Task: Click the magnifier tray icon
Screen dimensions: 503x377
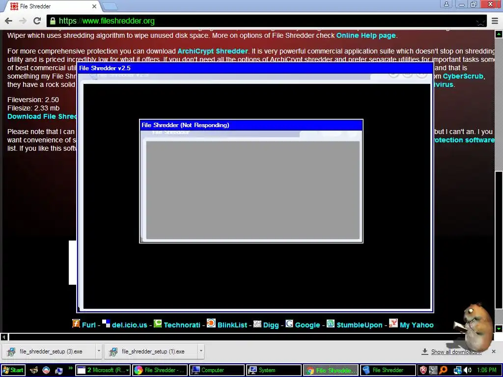Action: click(x=444, y=370)
